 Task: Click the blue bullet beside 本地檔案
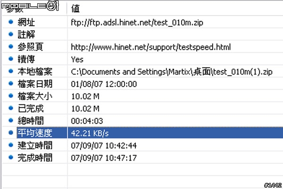11,71
